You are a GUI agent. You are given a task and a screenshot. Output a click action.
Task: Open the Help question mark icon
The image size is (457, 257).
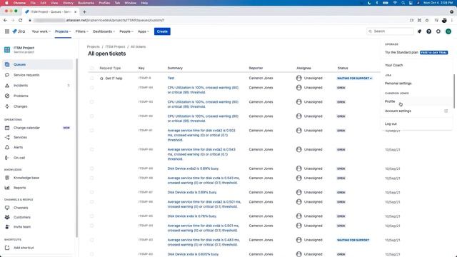click(428, 31)
